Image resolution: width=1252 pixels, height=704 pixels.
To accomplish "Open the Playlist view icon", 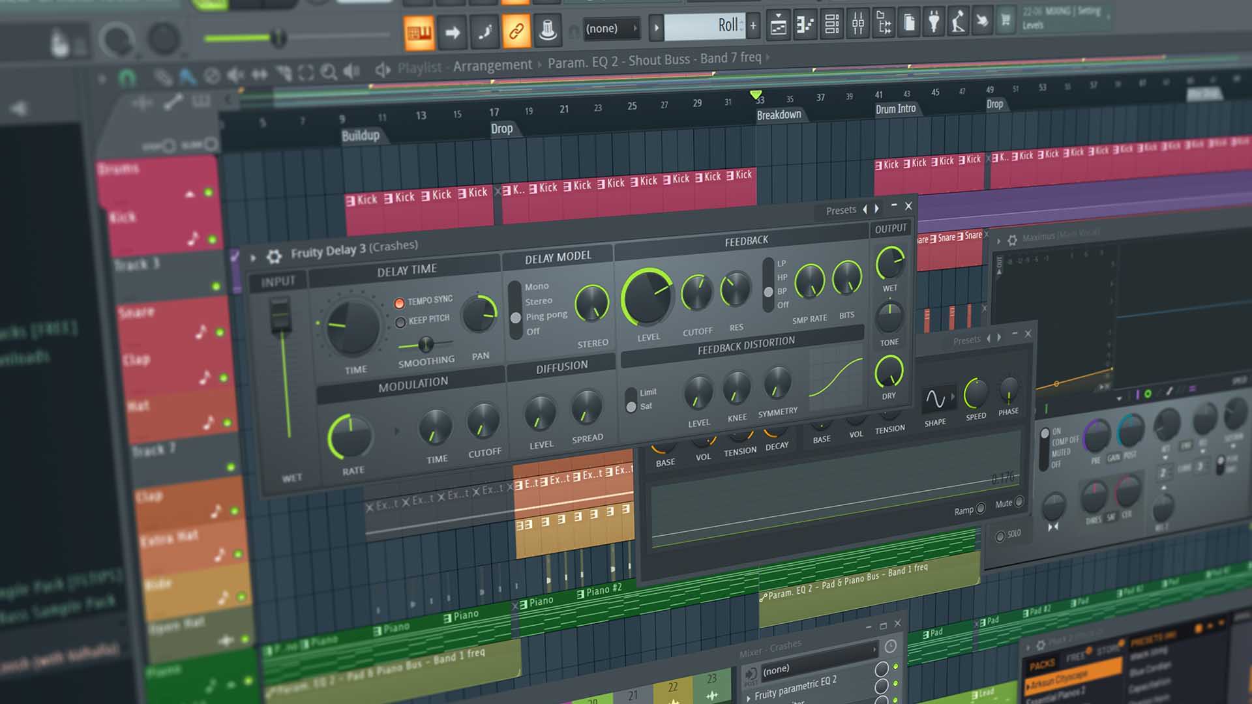I will (778, 25).
